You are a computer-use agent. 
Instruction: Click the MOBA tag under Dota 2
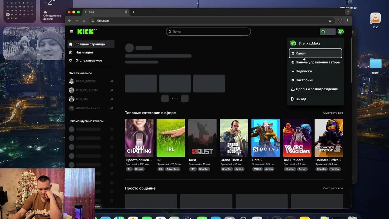pyautogui.click(x=257, y=169)
